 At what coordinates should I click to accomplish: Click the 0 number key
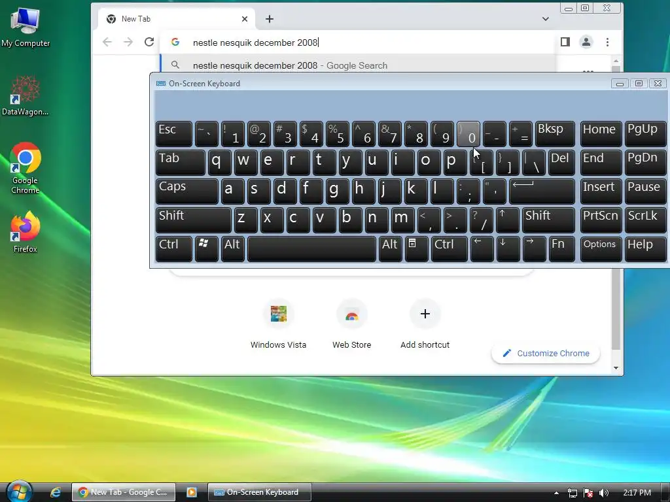click(x=468, y=133)
